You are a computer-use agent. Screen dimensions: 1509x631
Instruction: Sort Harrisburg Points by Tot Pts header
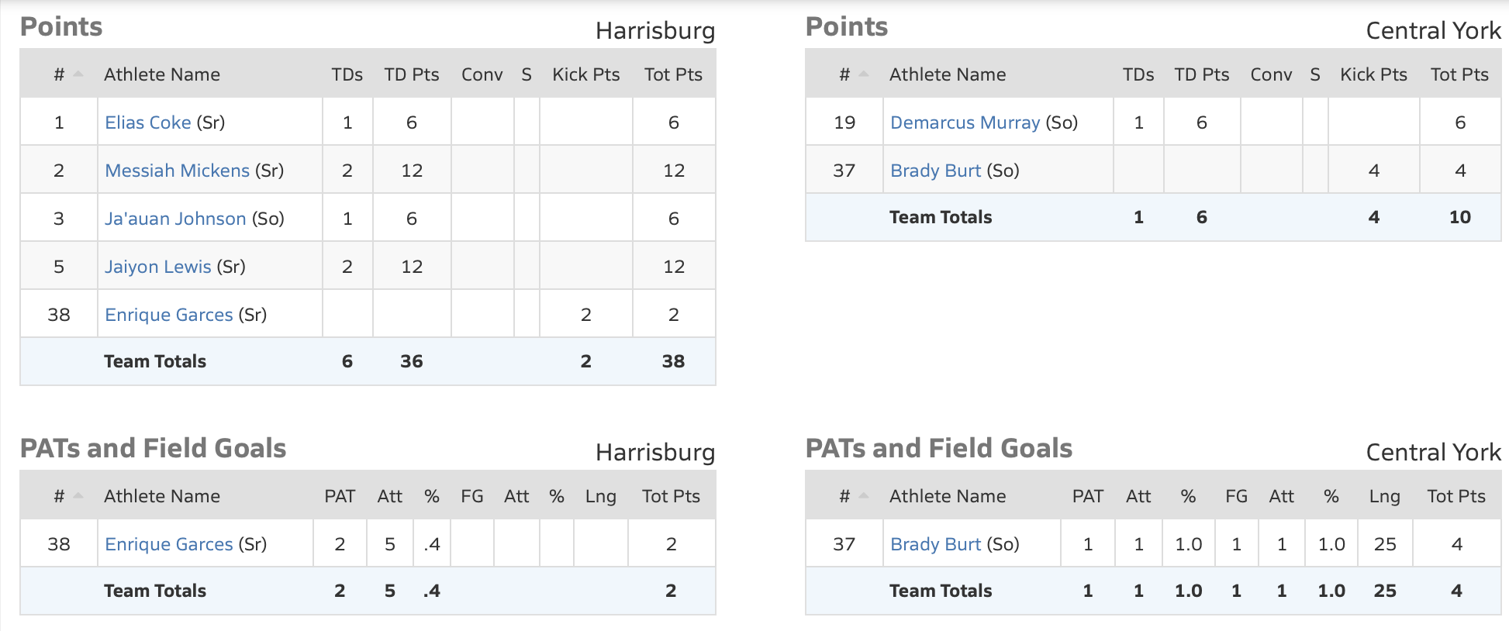[672, 74]
